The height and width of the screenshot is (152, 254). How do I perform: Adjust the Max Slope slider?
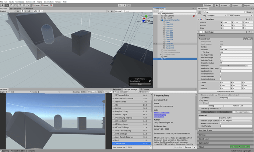click(x=232, y=66)
